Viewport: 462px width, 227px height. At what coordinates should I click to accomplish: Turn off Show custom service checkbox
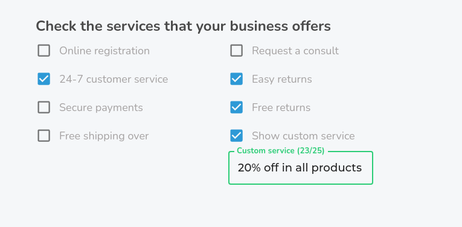tap(236, 136)
